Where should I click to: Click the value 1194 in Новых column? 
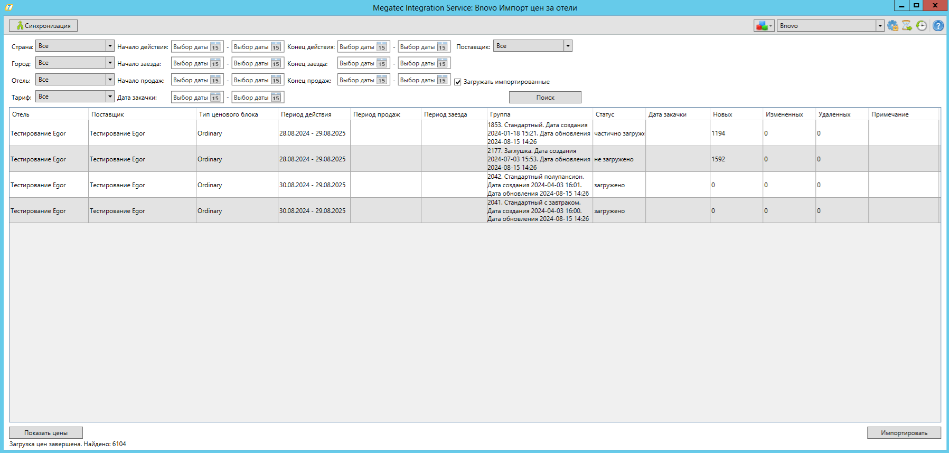click(718, 133)
